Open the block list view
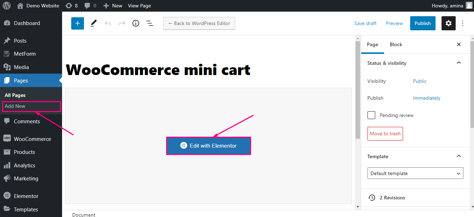Screen dimensions: 474x217 [150, 23]
